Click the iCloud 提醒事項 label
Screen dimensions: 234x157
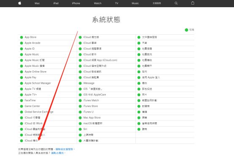click(92, 49)
